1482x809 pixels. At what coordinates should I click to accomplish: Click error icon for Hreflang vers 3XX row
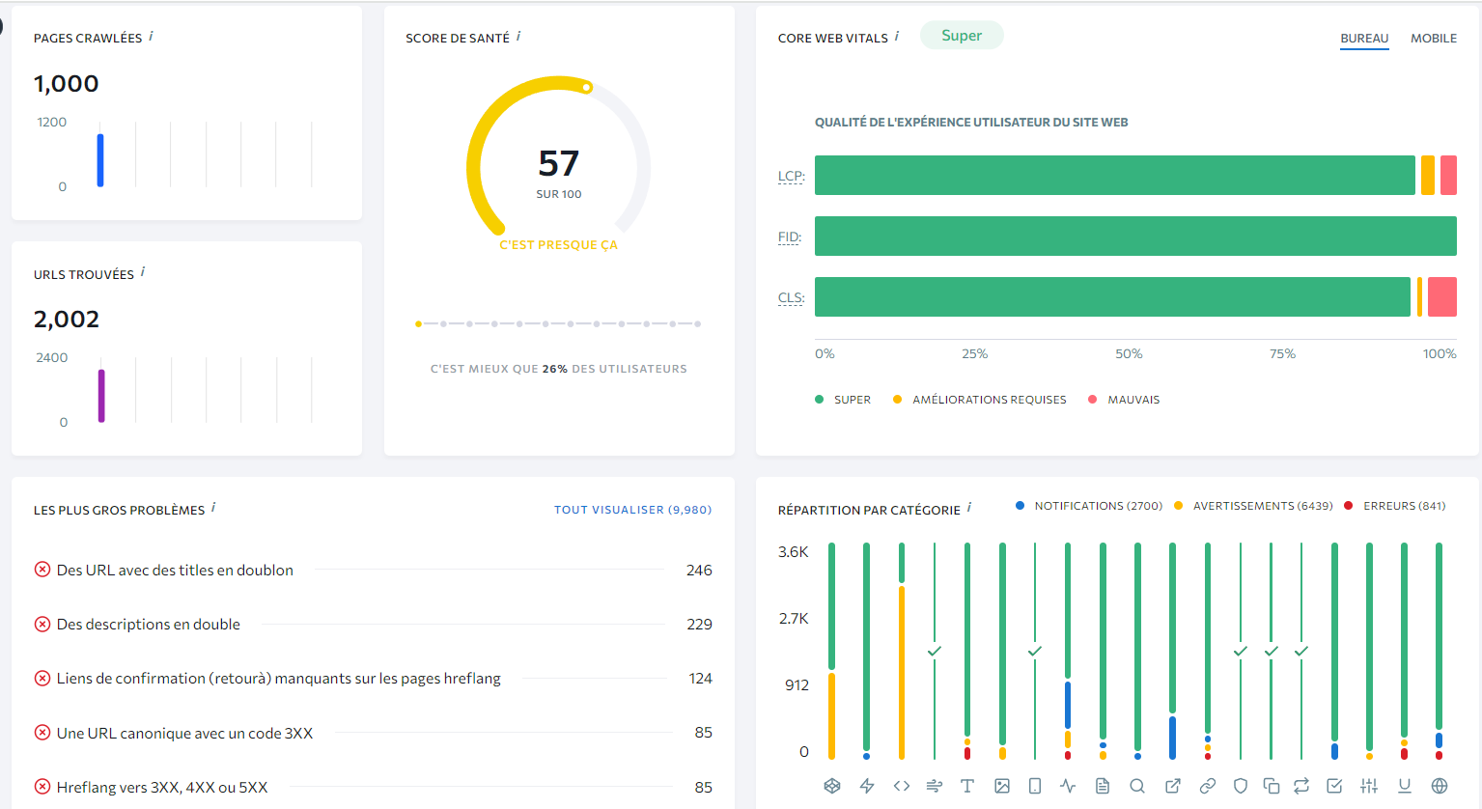42,787
